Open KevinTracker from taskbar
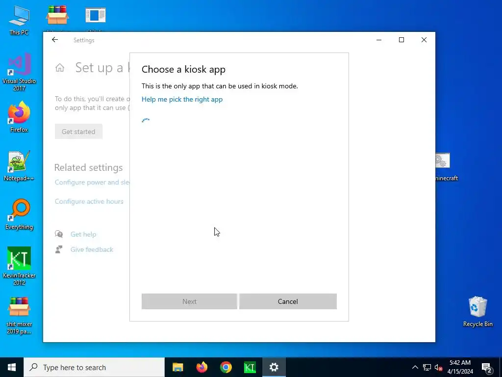The image size is (502, 377). point(250,367)
